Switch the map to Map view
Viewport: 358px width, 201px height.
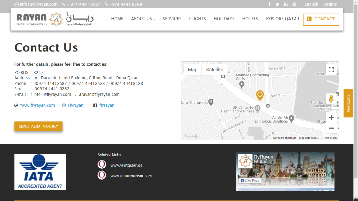point(193,70)
